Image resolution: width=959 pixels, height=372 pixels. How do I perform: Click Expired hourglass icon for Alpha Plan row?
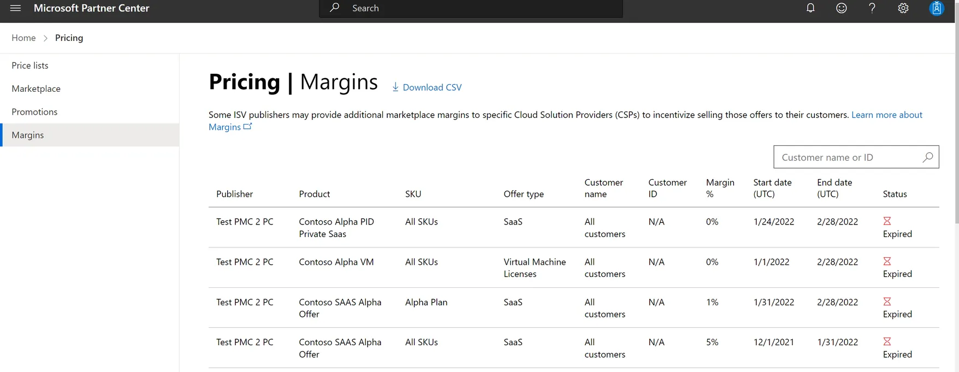887,302
